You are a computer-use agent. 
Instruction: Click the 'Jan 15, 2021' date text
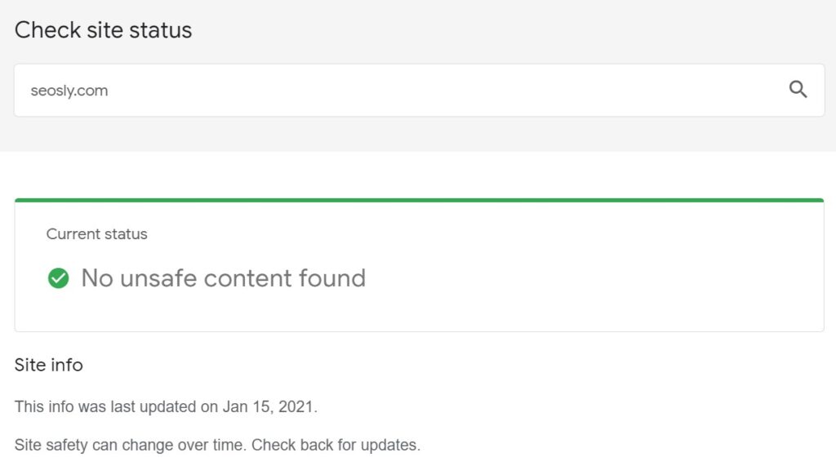click(269, 406)
